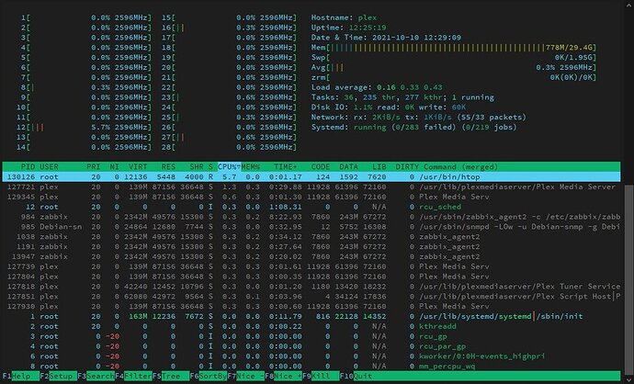
Task: Click the Swp swap meter
Action: (454, 57)
